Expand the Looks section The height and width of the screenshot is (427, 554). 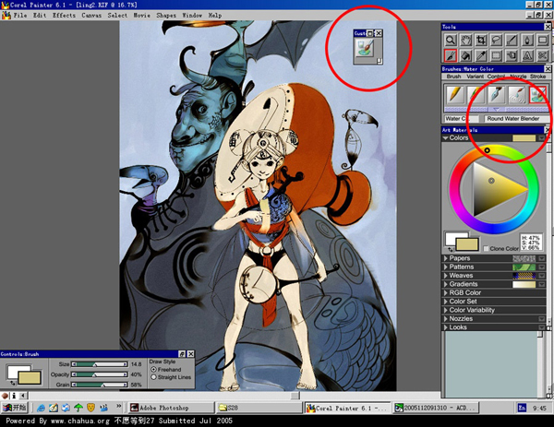point(446,327)
